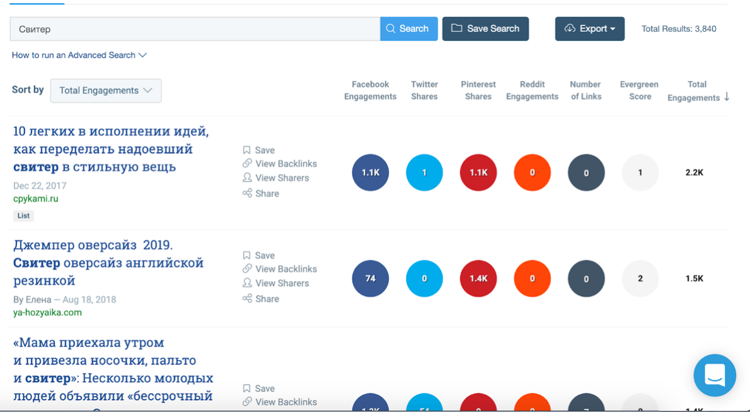753x413 pixels.
Task: Expand the Export dropdown menu
Action: click(589, 29)
